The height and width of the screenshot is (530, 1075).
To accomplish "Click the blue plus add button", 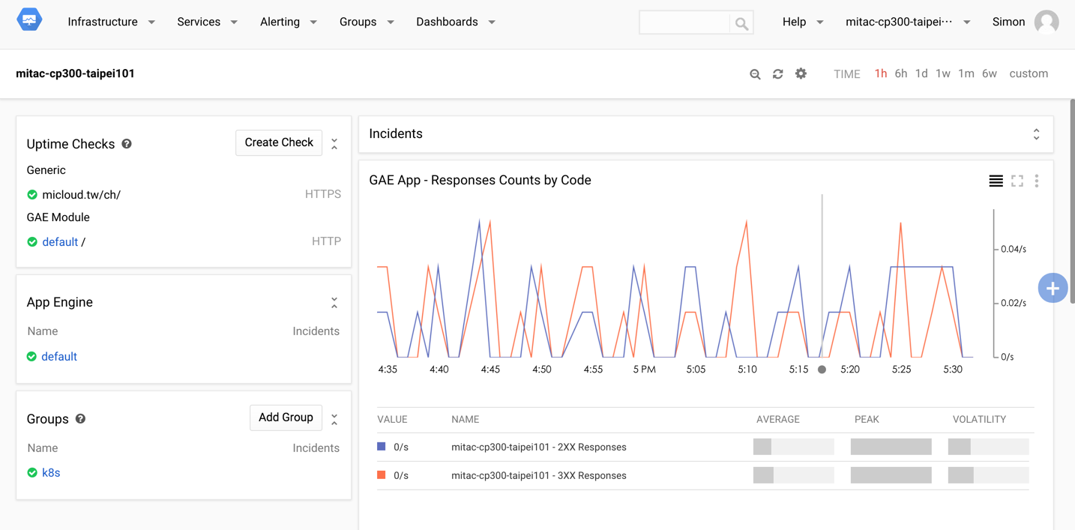I will (x=1053, y=288).
